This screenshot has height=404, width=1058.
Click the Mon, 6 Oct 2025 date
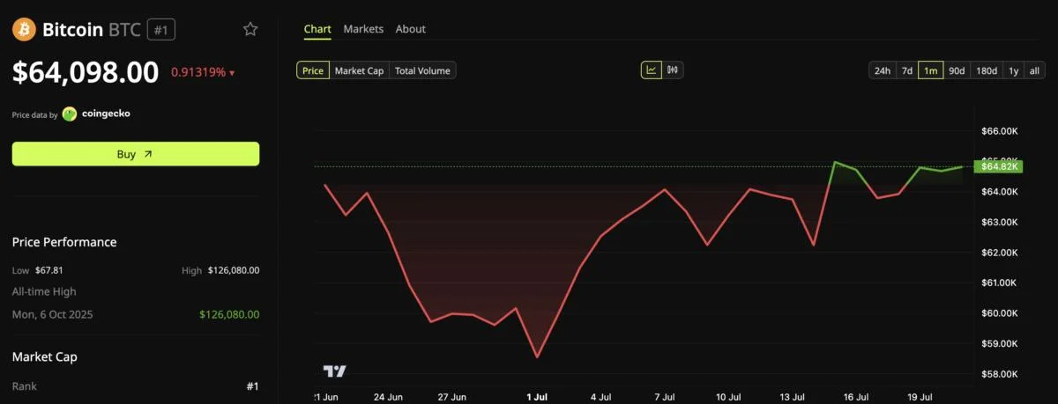[53, 314]
